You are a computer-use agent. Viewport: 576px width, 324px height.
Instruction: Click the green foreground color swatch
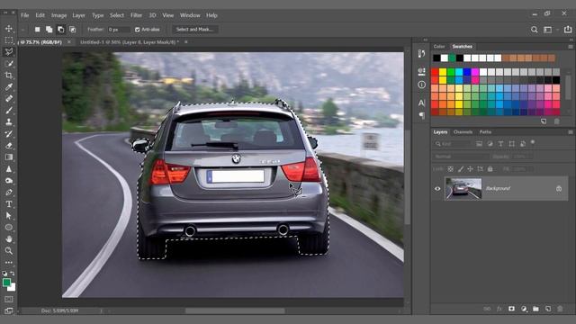click(6, 283)
